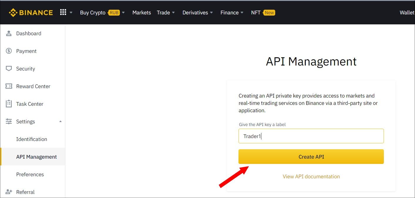The image size is (415, 198).
Task: Open View API documentation link
Action: point(311,177)
